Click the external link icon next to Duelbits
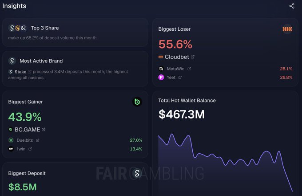 (38, 140)
